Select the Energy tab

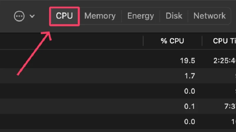pyautogui.click(x=140, y=16)
